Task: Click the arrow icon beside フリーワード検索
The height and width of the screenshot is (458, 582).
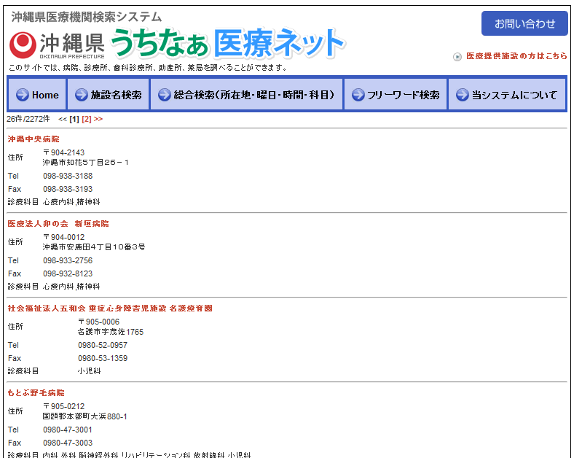Action: pyautogui.click(x=358, y=95)
